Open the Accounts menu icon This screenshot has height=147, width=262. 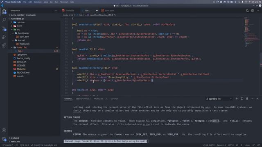4,130
